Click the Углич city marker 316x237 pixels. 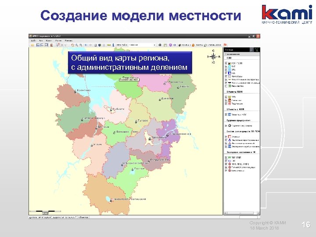click(x=92, y=145)
